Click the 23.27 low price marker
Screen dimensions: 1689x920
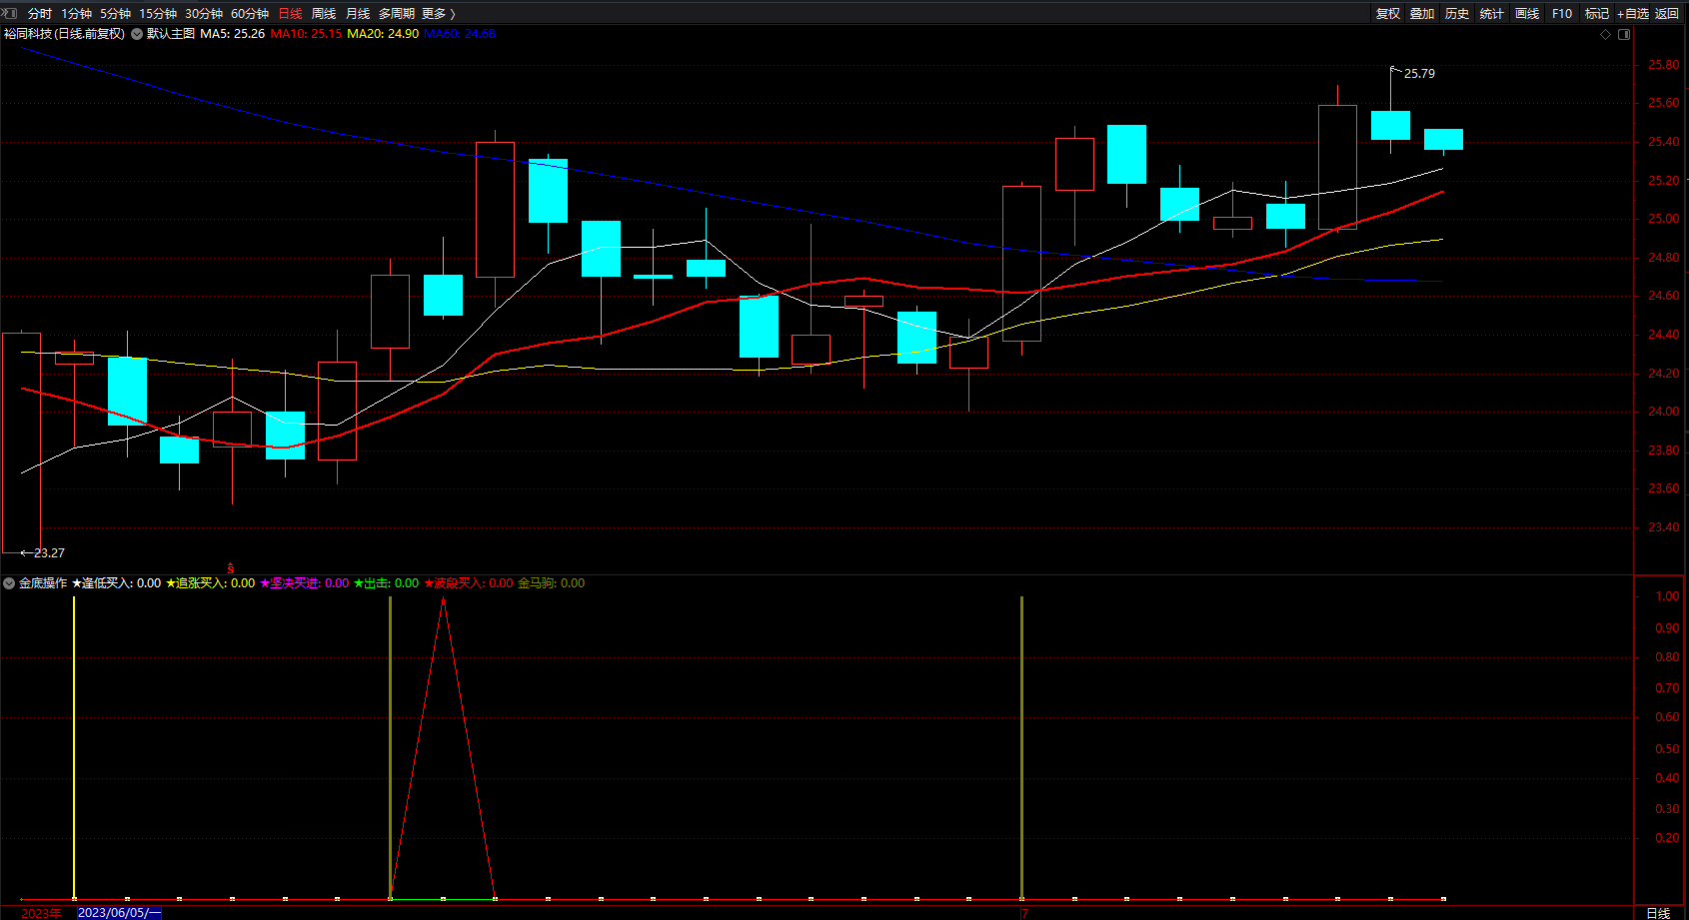(x=49, y=553)
